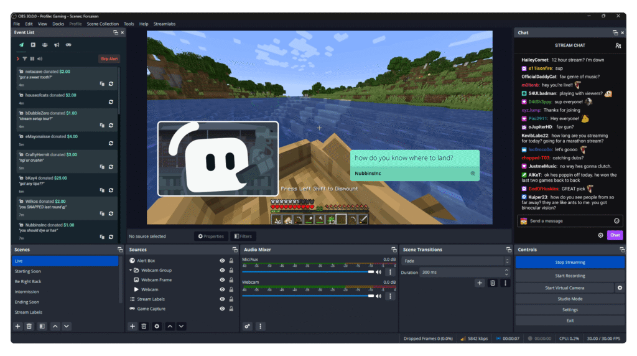Screen dimensions: 637x356
Task: Click the Duration 300 ms stepper arrows
Action: click(506, 272)
